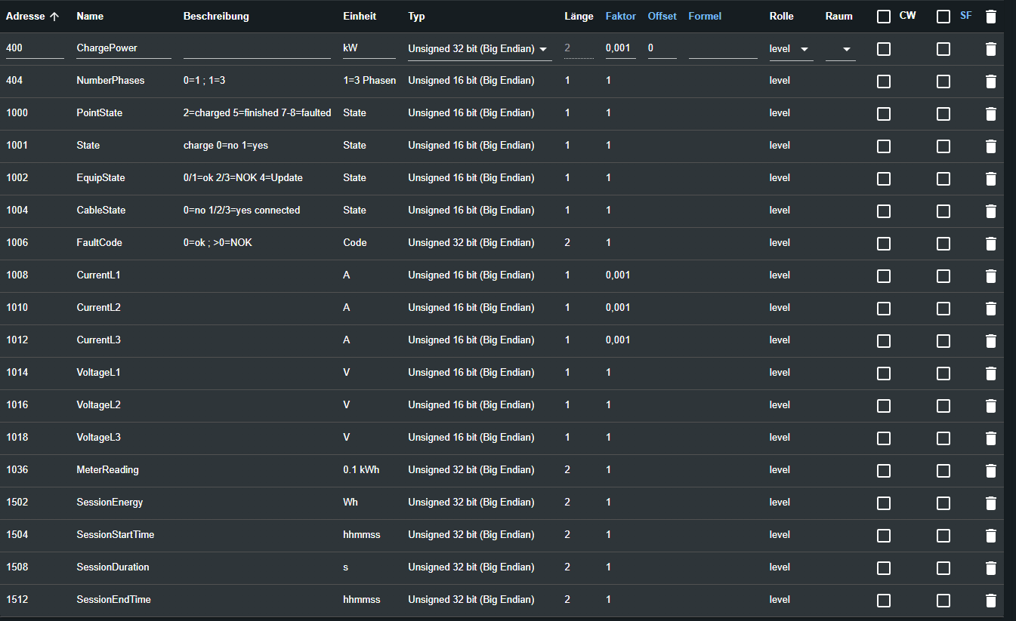This screenshot has height=621, width=1016.
Task: Delete the SessionEndTime row
Action: (x=991, y=601)
